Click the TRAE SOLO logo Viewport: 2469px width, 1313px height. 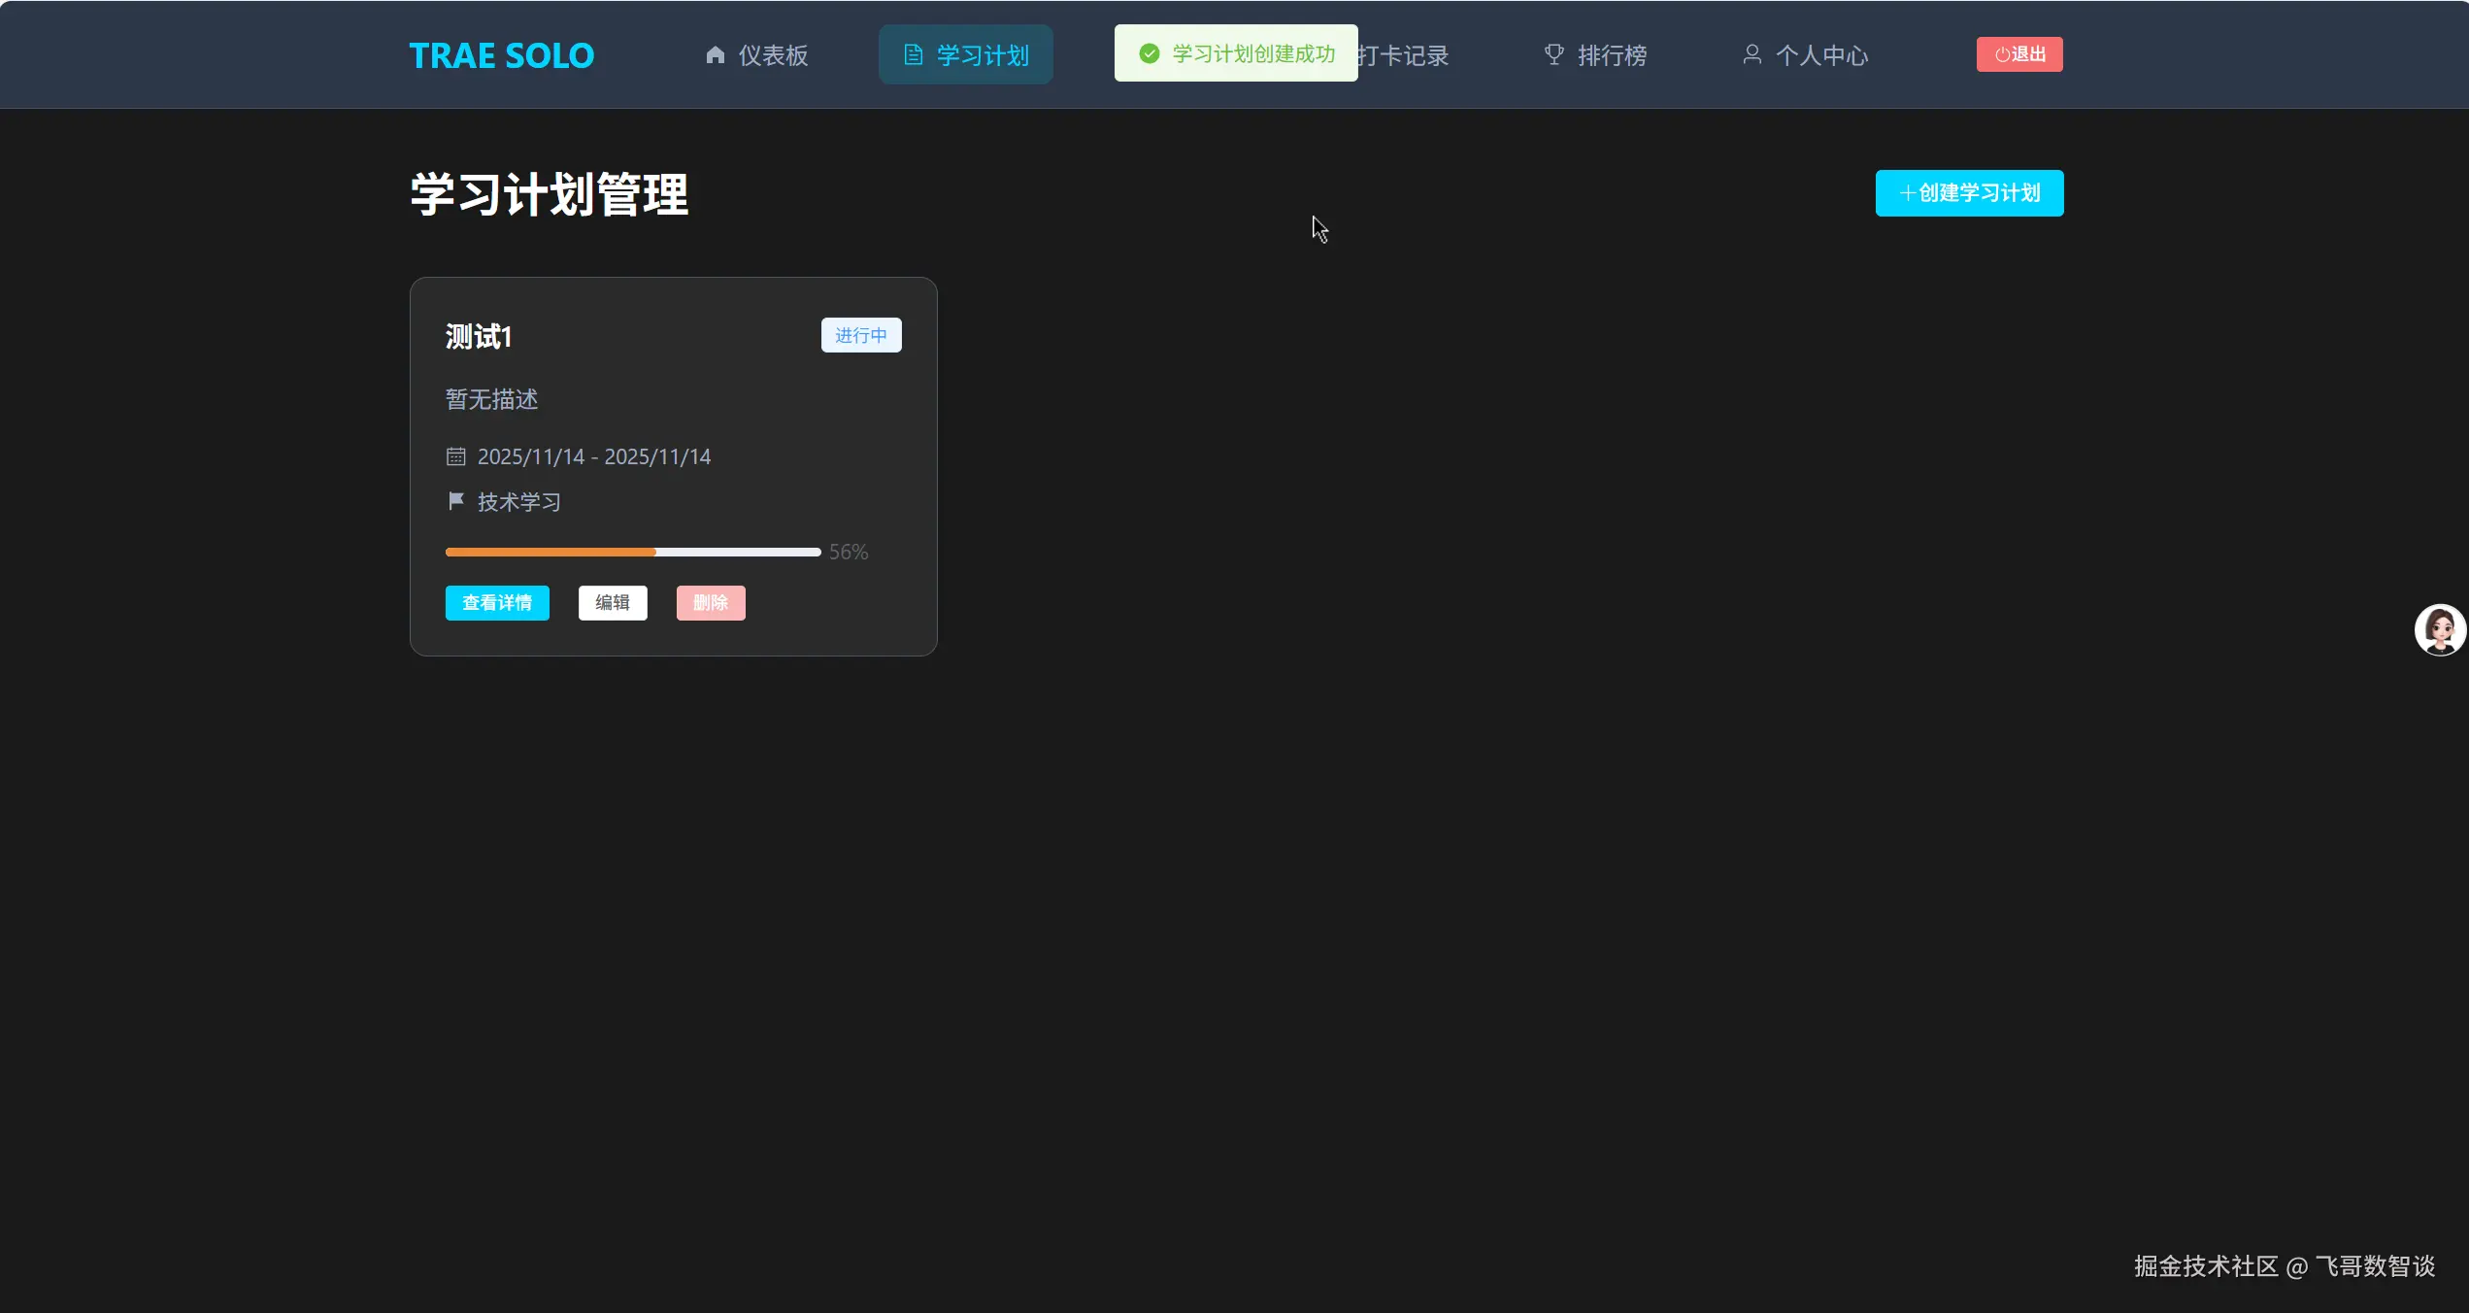click(x=501, y=55)
